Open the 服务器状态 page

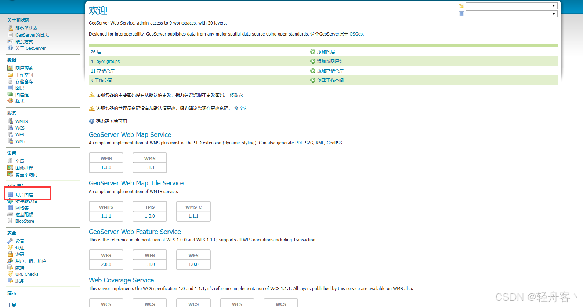(x=26, y=29)
